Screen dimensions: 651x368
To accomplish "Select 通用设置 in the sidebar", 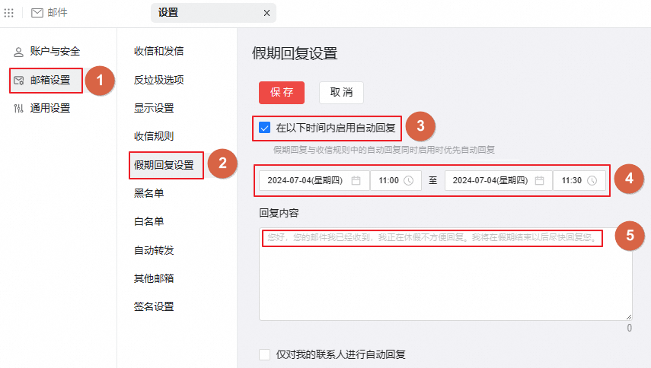I will 49,108.
